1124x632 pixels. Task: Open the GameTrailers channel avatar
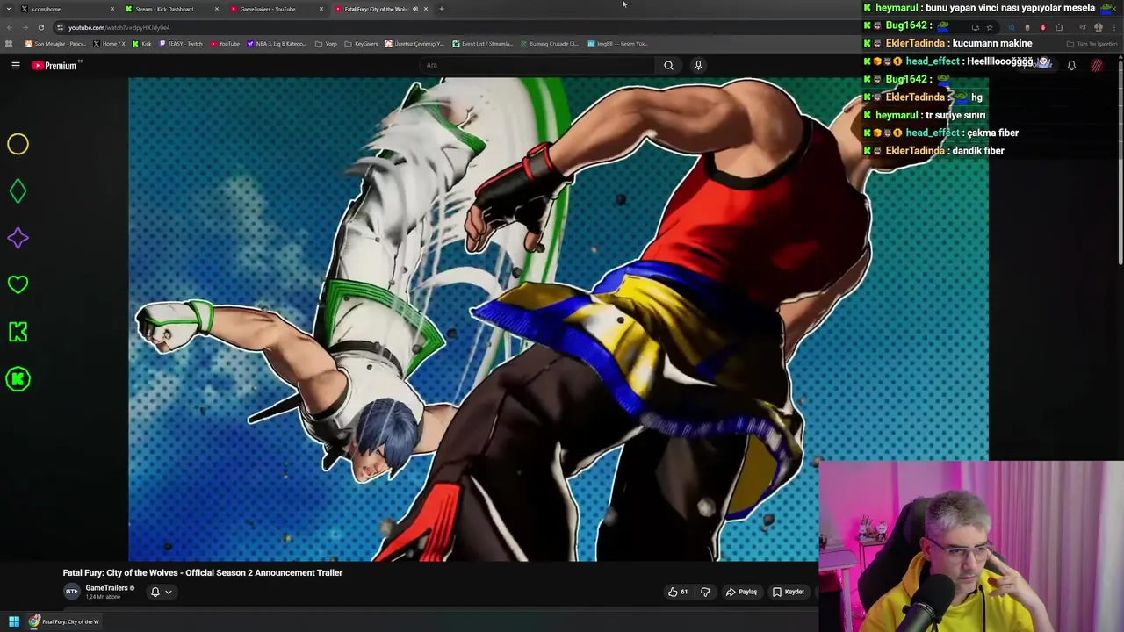72,592
